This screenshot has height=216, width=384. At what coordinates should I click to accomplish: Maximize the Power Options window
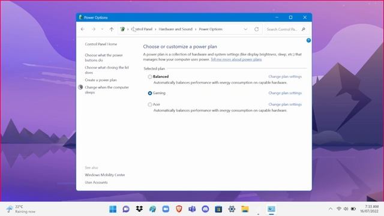coord(290,17)
